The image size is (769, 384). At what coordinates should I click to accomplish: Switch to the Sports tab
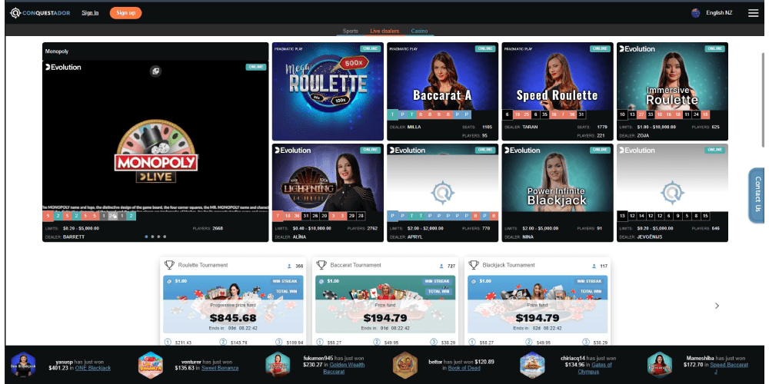pyautogui.click(x=350, y=31)
